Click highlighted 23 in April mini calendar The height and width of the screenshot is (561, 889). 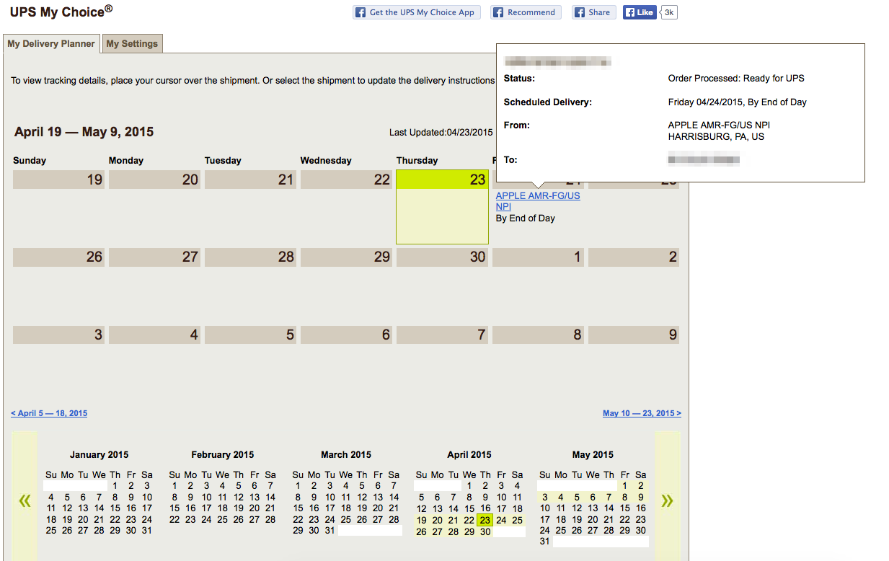485,520
